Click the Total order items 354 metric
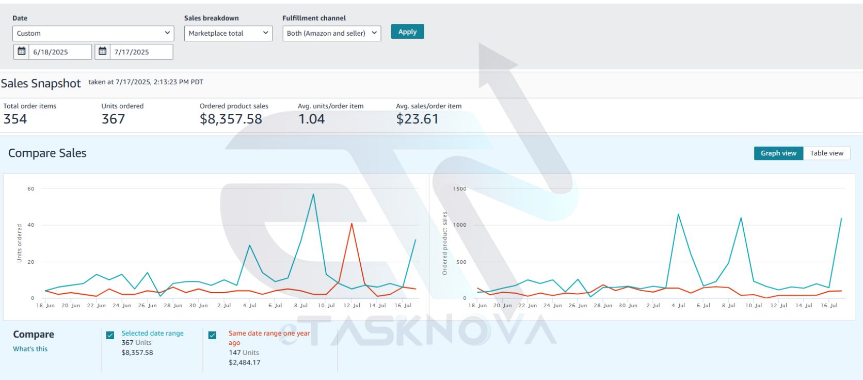The height and width of the screenshot is (380, 863). pos(15,119)
